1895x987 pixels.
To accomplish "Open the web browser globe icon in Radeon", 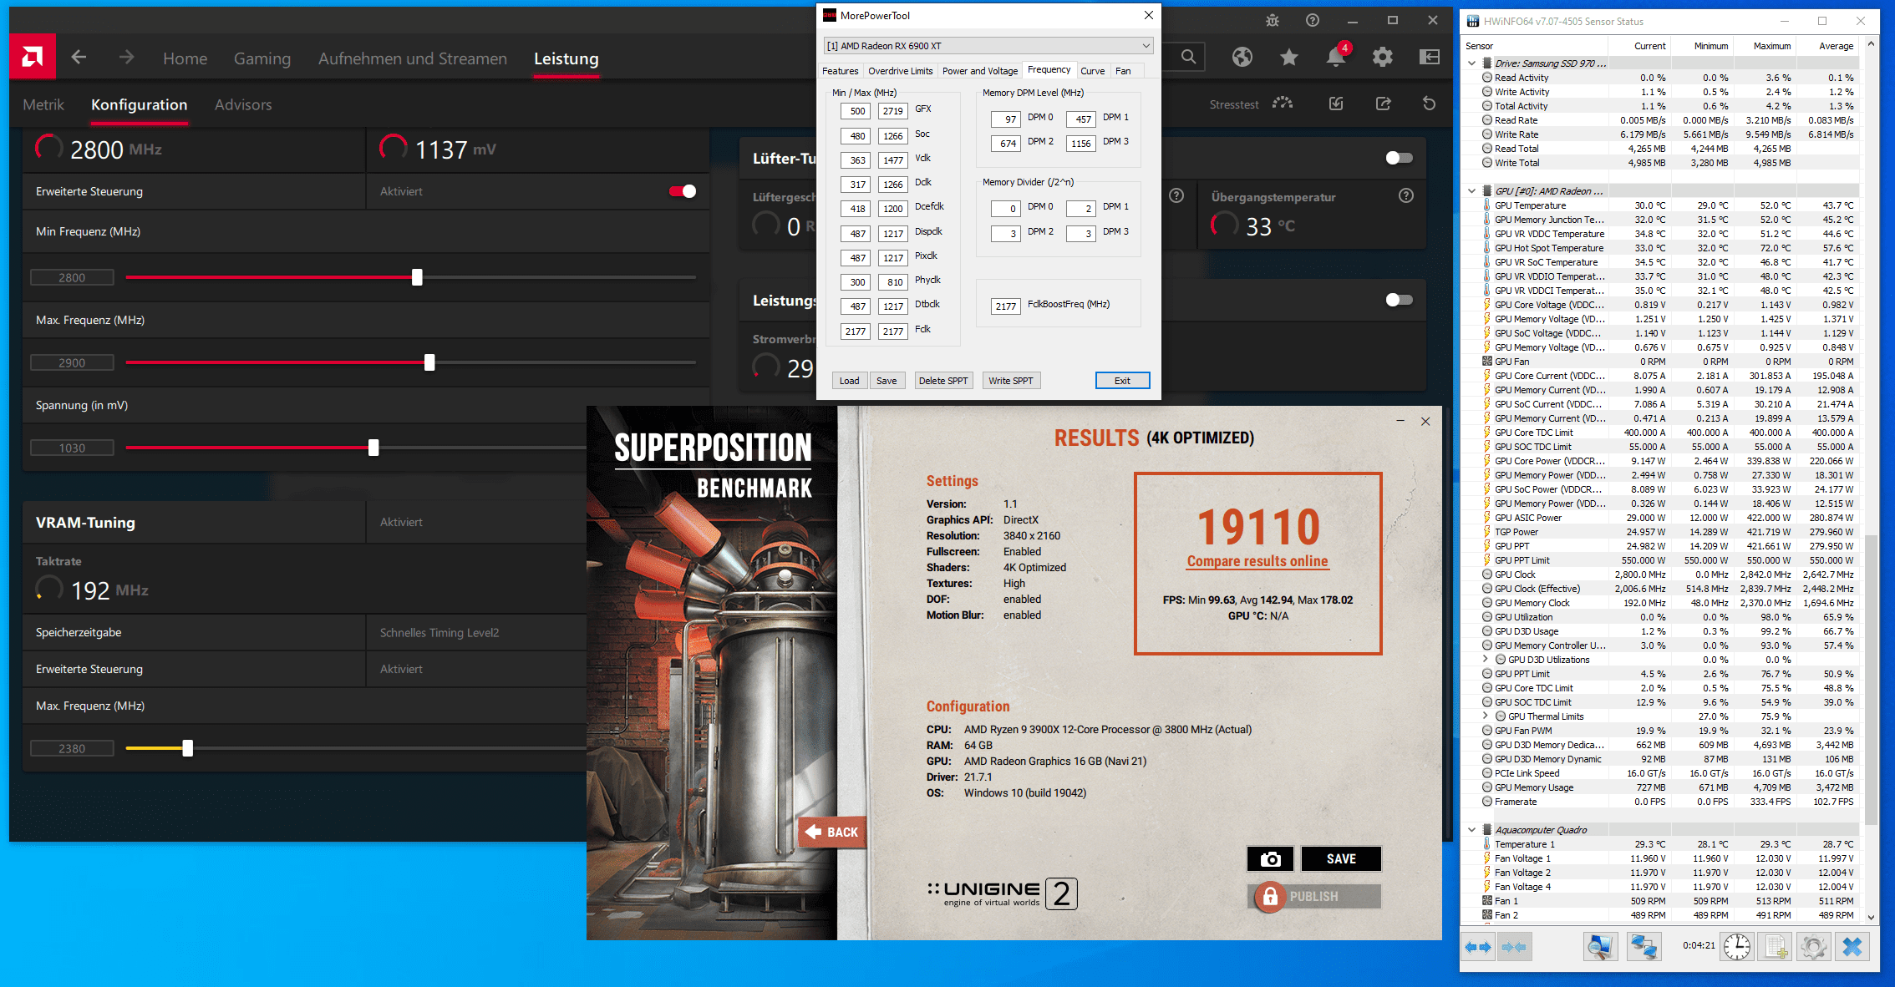I will (x=1242, y=57).
